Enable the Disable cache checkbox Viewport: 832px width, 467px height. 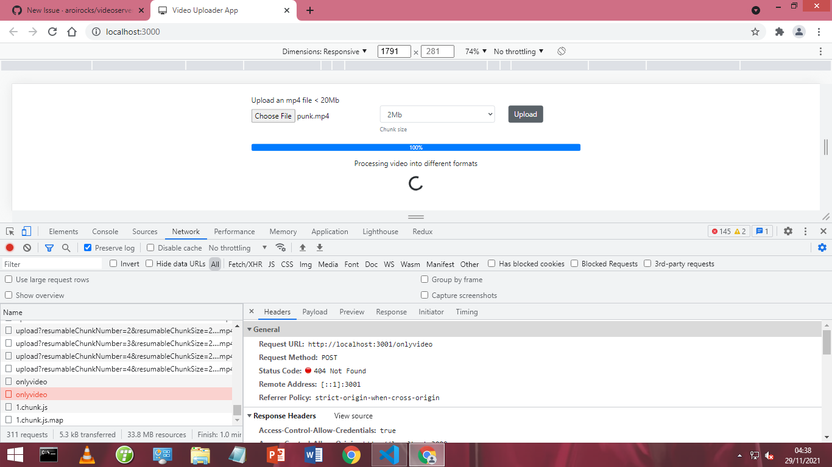[150, 248]
